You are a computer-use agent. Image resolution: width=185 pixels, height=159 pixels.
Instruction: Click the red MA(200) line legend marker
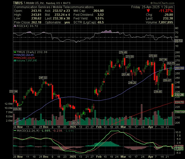[15, 58]
